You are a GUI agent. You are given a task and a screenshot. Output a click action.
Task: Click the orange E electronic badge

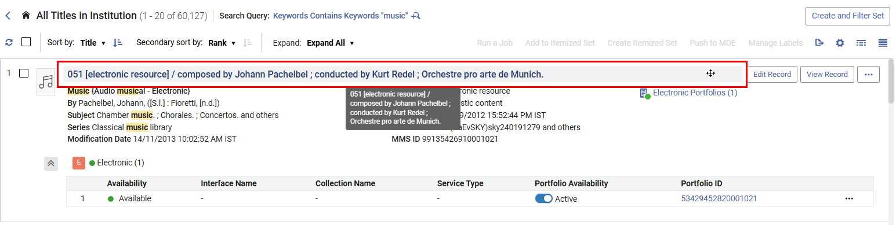(79, 163)
